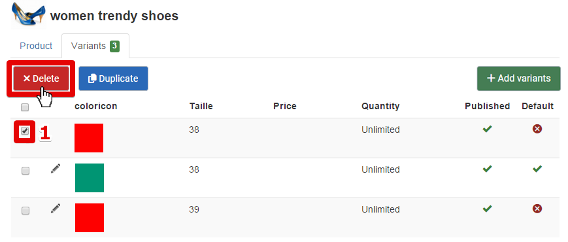Switch to the Product tab
Image resolution: width=568 pixels, height=242 pixels.
point(36,46)
